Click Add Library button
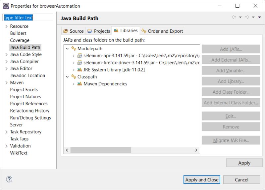The height and width of the screenshot is (190, 265). point(231,81)
